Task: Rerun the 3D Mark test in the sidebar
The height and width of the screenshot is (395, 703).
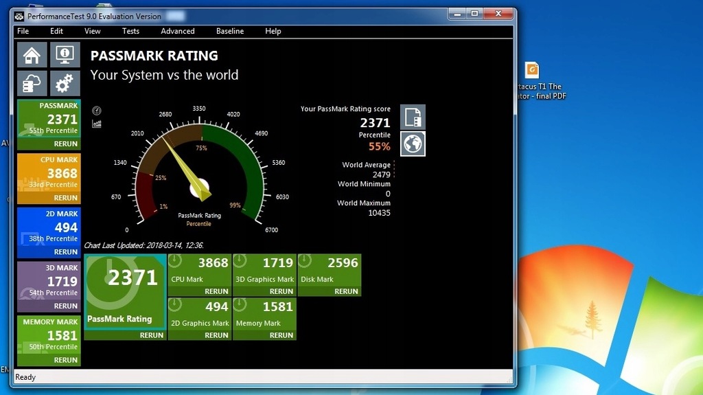Action: pyautogui.click(x=65, y=306)
